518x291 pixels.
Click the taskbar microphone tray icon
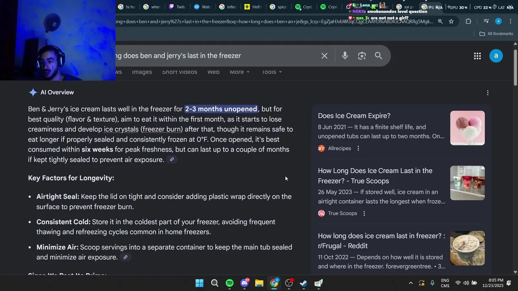[x=433, y=283]
